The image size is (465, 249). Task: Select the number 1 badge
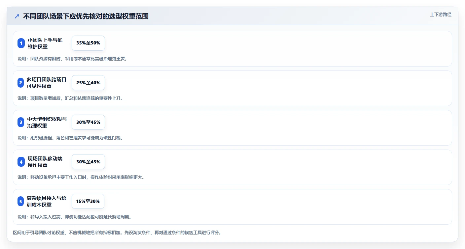pos(21,43)
